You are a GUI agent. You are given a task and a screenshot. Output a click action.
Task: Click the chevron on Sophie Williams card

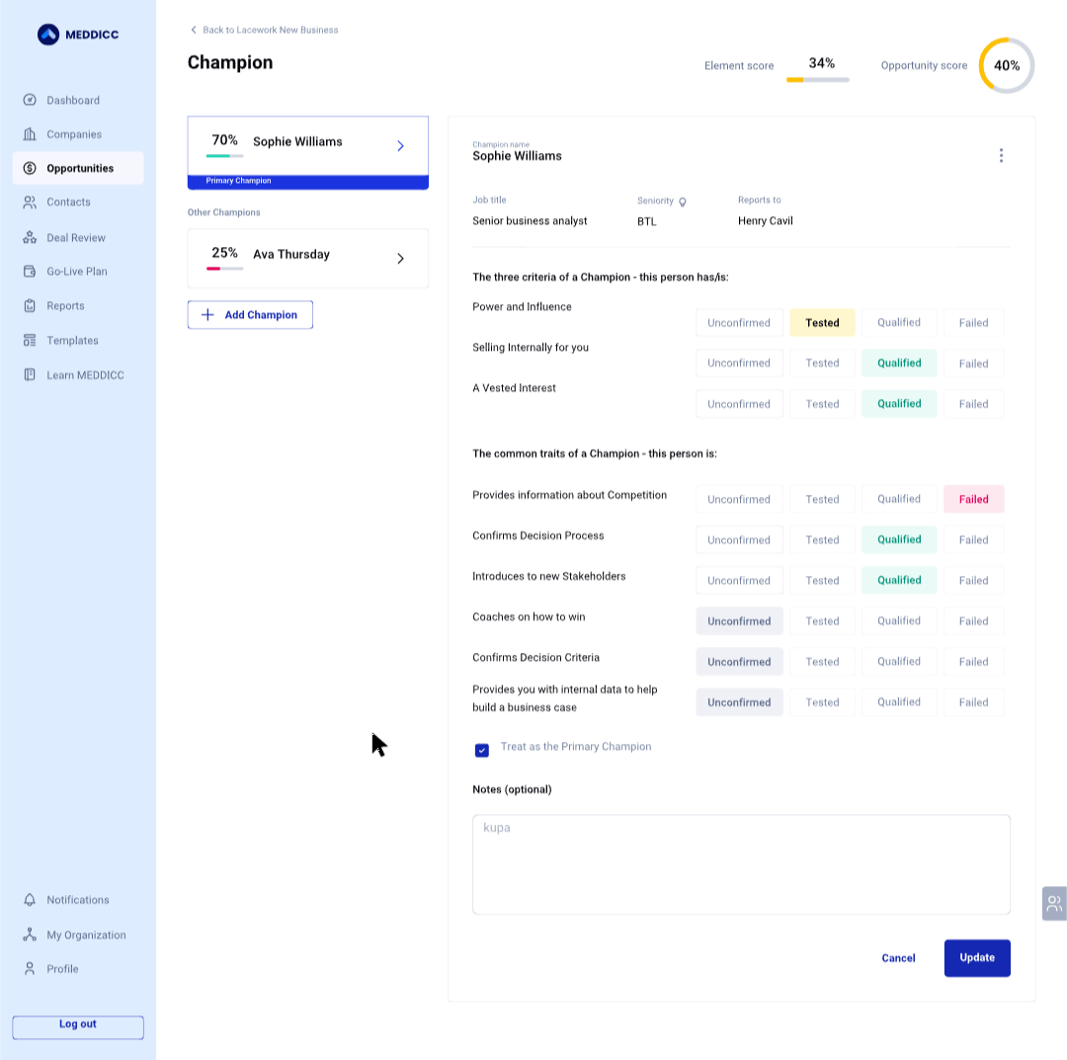(400, 146)
